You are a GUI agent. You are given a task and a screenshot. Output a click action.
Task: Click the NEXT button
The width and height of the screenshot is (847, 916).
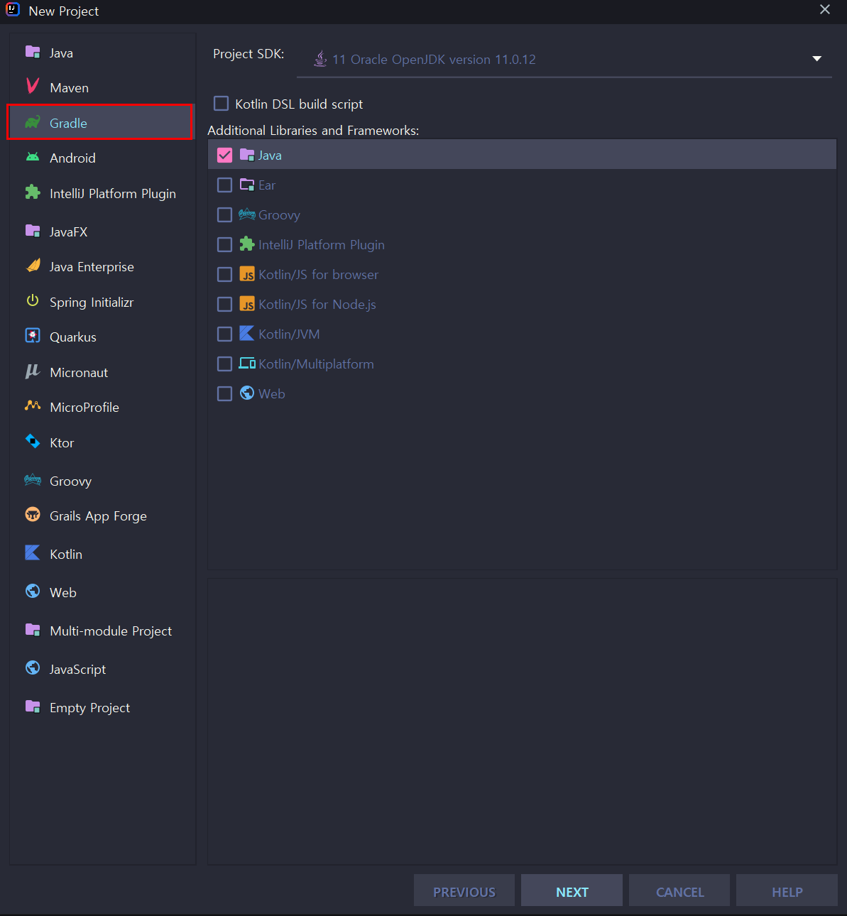[x=572, y=890]
